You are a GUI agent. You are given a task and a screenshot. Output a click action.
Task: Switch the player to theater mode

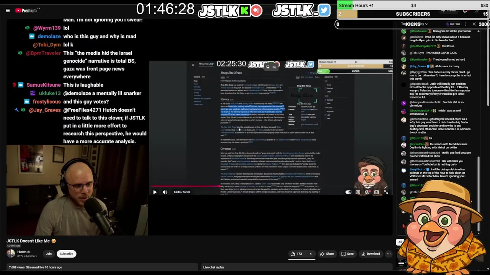point(376,192)
